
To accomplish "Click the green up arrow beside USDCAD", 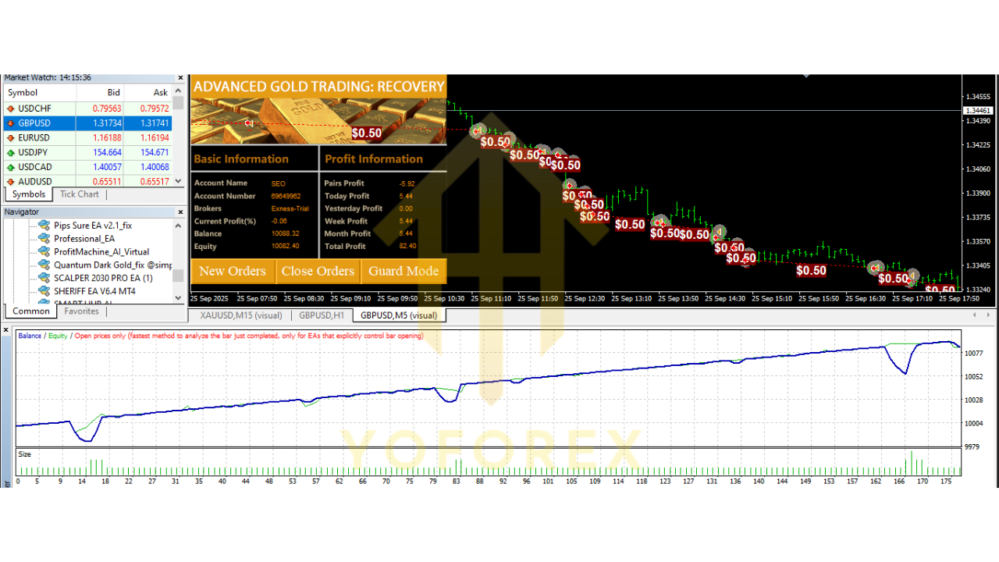I will pos(9,166).
